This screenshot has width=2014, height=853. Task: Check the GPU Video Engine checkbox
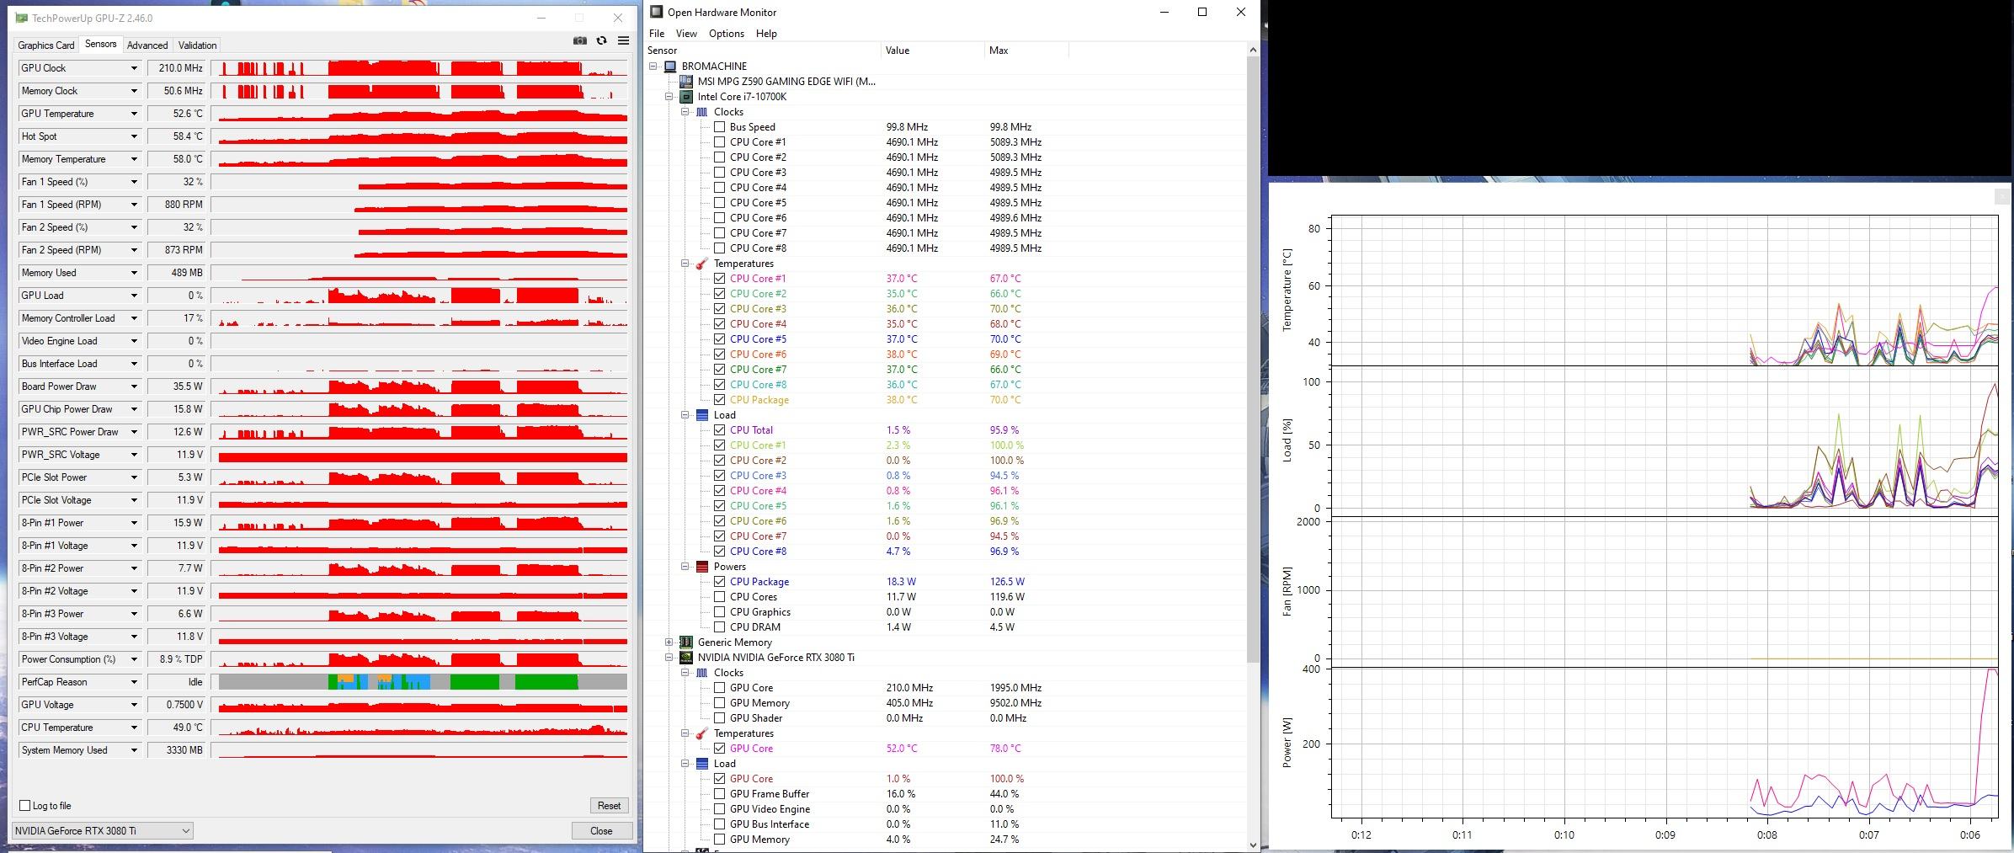719,809
